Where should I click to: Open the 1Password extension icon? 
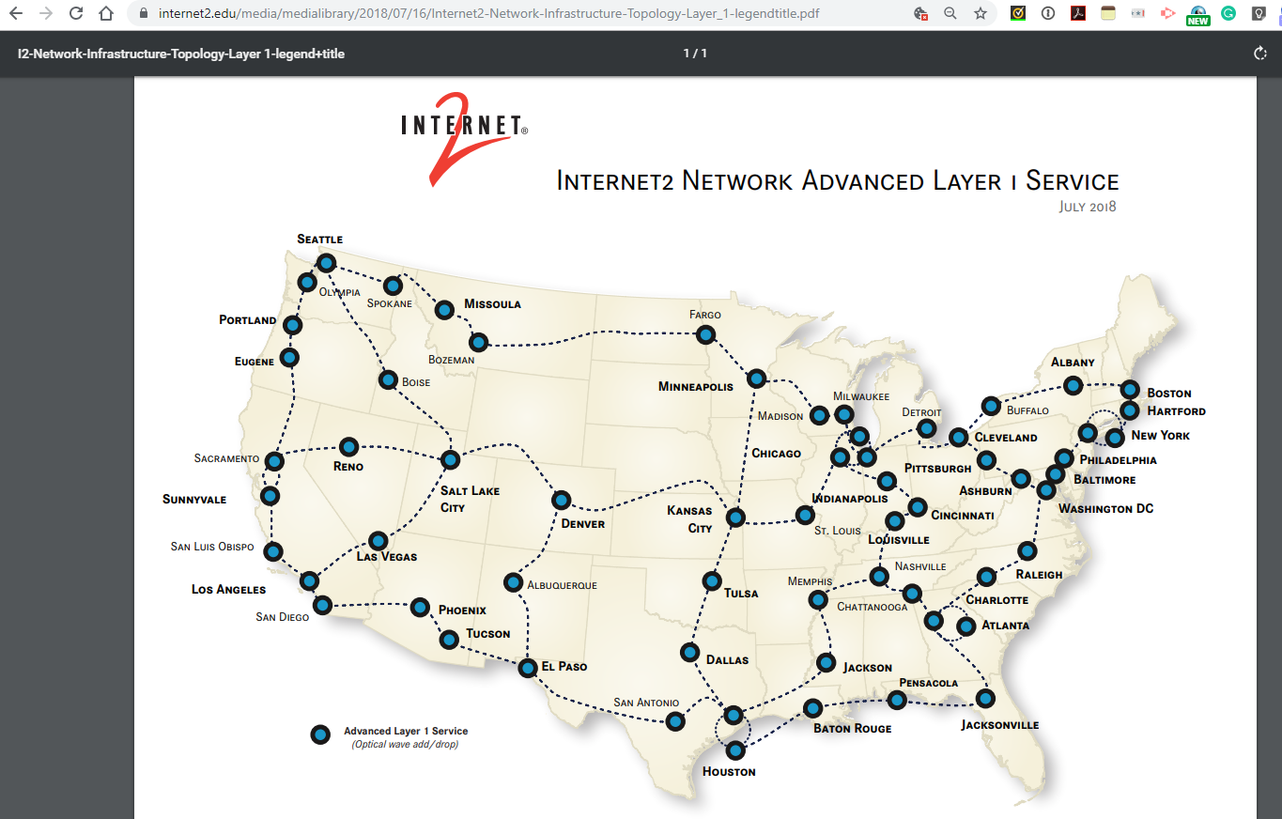point(1048,14)
